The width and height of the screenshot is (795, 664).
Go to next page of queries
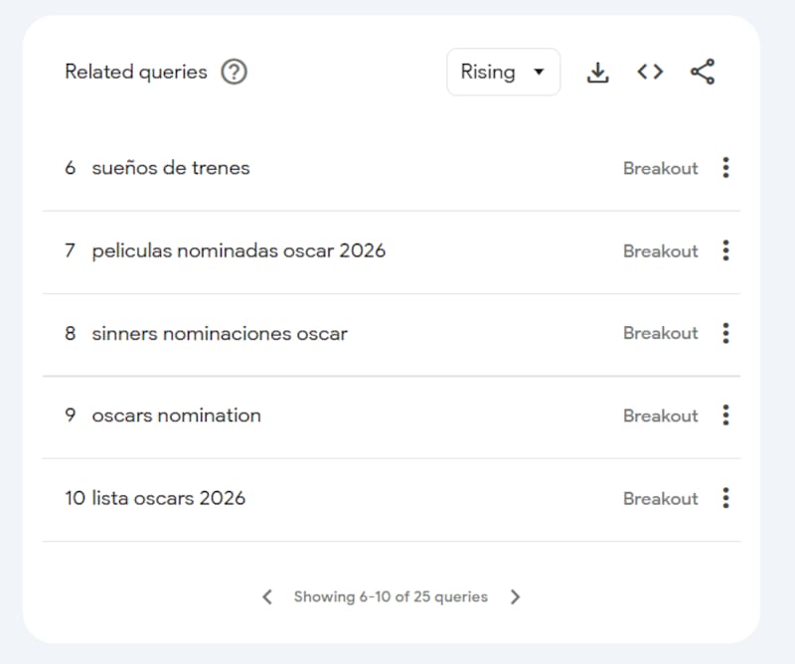click(x=515, y=597)
